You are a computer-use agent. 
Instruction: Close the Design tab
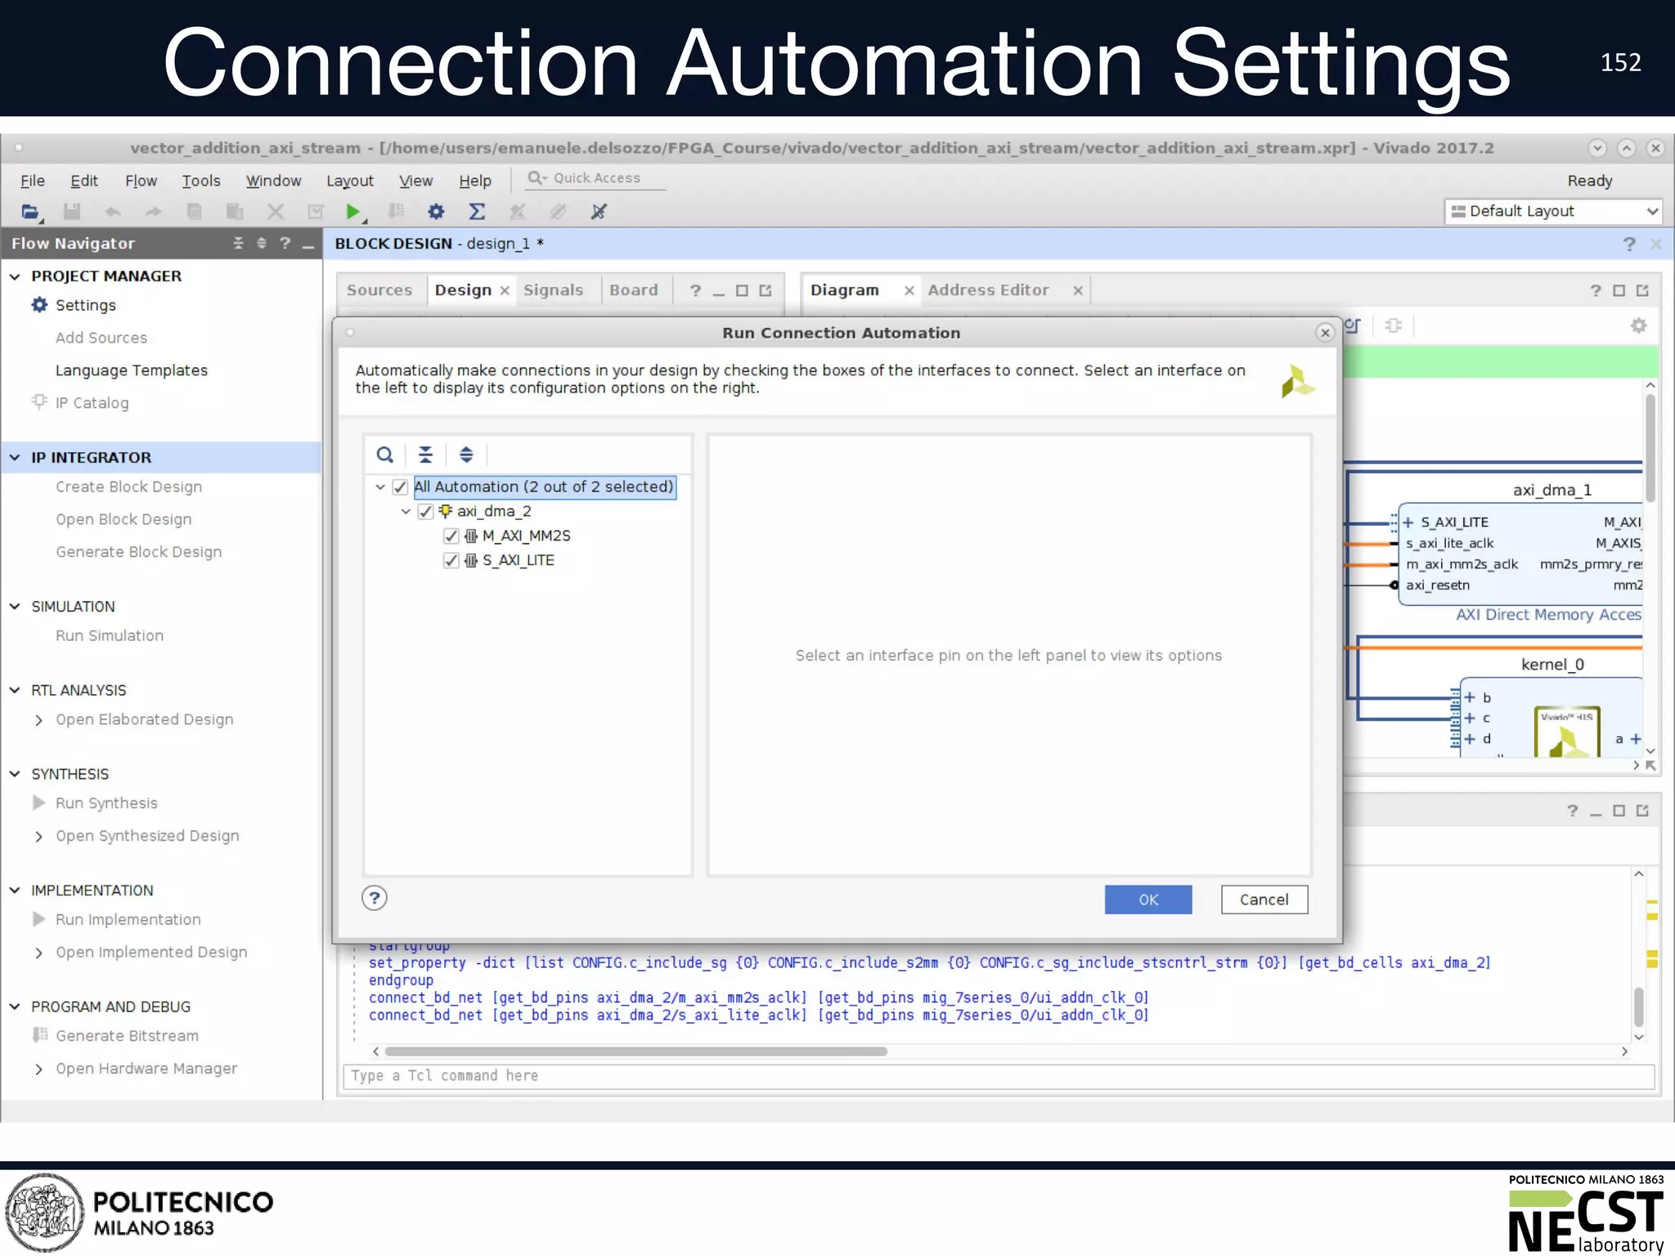(505, 290)
